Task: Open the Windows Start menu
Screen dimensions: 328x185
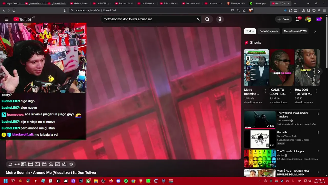Action: coord(5,181)
